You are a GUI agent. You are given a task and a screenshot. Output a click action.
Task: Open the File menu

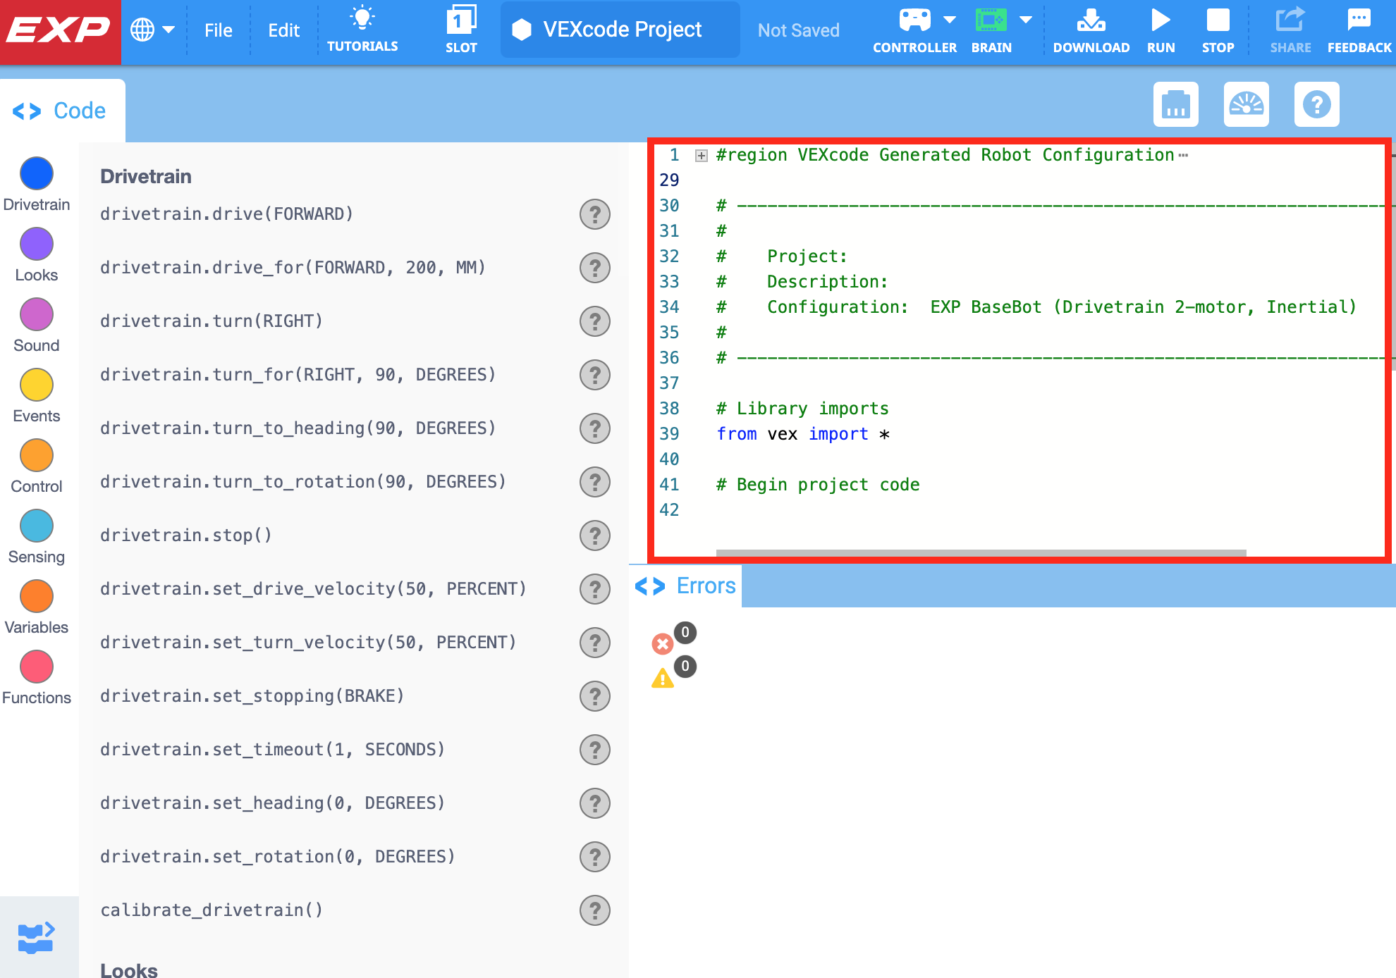coord(219,30)
